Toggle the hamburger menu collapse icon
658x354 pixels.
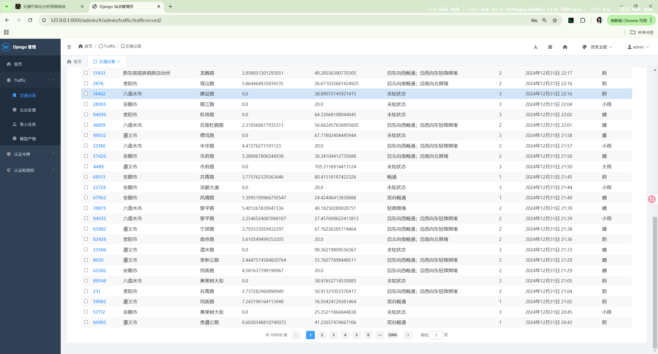pyautogui.click(x=69, y=47)
